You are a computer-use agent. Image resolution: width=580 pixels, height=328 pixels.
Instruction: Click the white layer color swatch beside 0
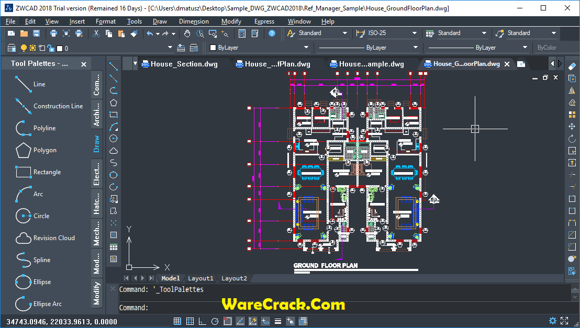point(60,49)
